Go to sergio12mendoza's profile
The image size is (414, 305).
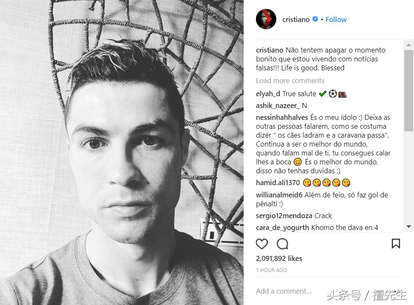284,216
